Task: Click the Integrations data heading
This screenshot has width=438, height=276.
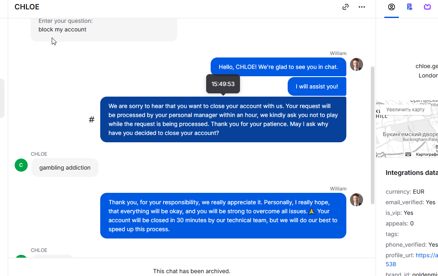Action: point(412,173)
